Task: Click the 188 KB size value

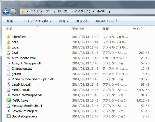Action: [144, 79]
